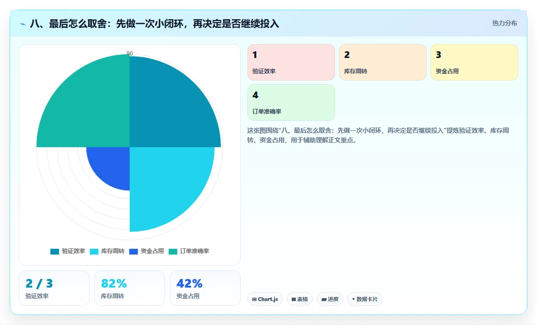Toggle 资金占用 legend color box

pyautogui.click(x=134, y=251)
